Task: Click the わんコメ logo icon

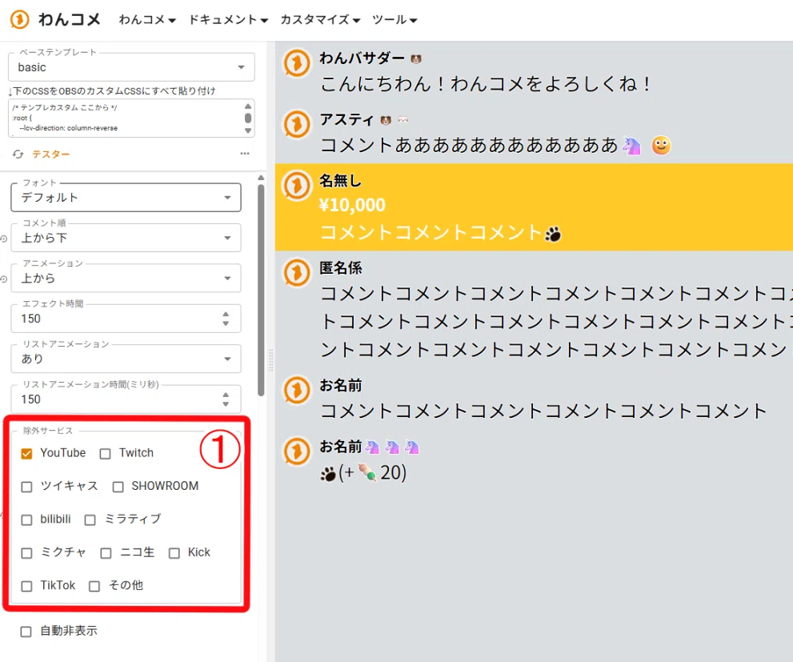Action: 20,20
